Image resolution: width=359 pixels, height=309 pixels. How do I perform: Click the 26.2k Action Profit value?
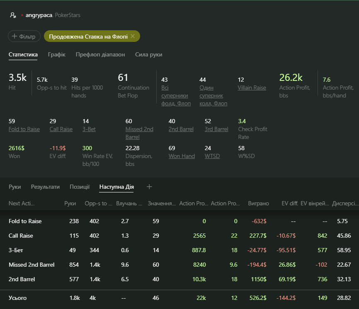pyautogui.click(x=291, y=78)
